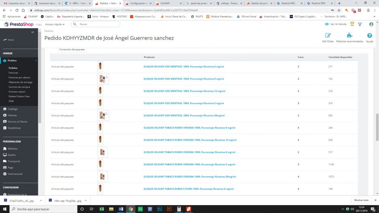Open ICED MENTHOL Nicotina-6 mg/ml product link
Image resolution: width=379 pixels, height=213 pixels.
click(184, 67)
